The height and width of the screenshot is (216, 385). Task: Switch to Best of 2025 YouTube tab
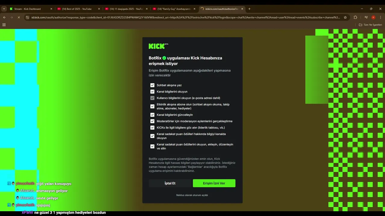(79, 9)
